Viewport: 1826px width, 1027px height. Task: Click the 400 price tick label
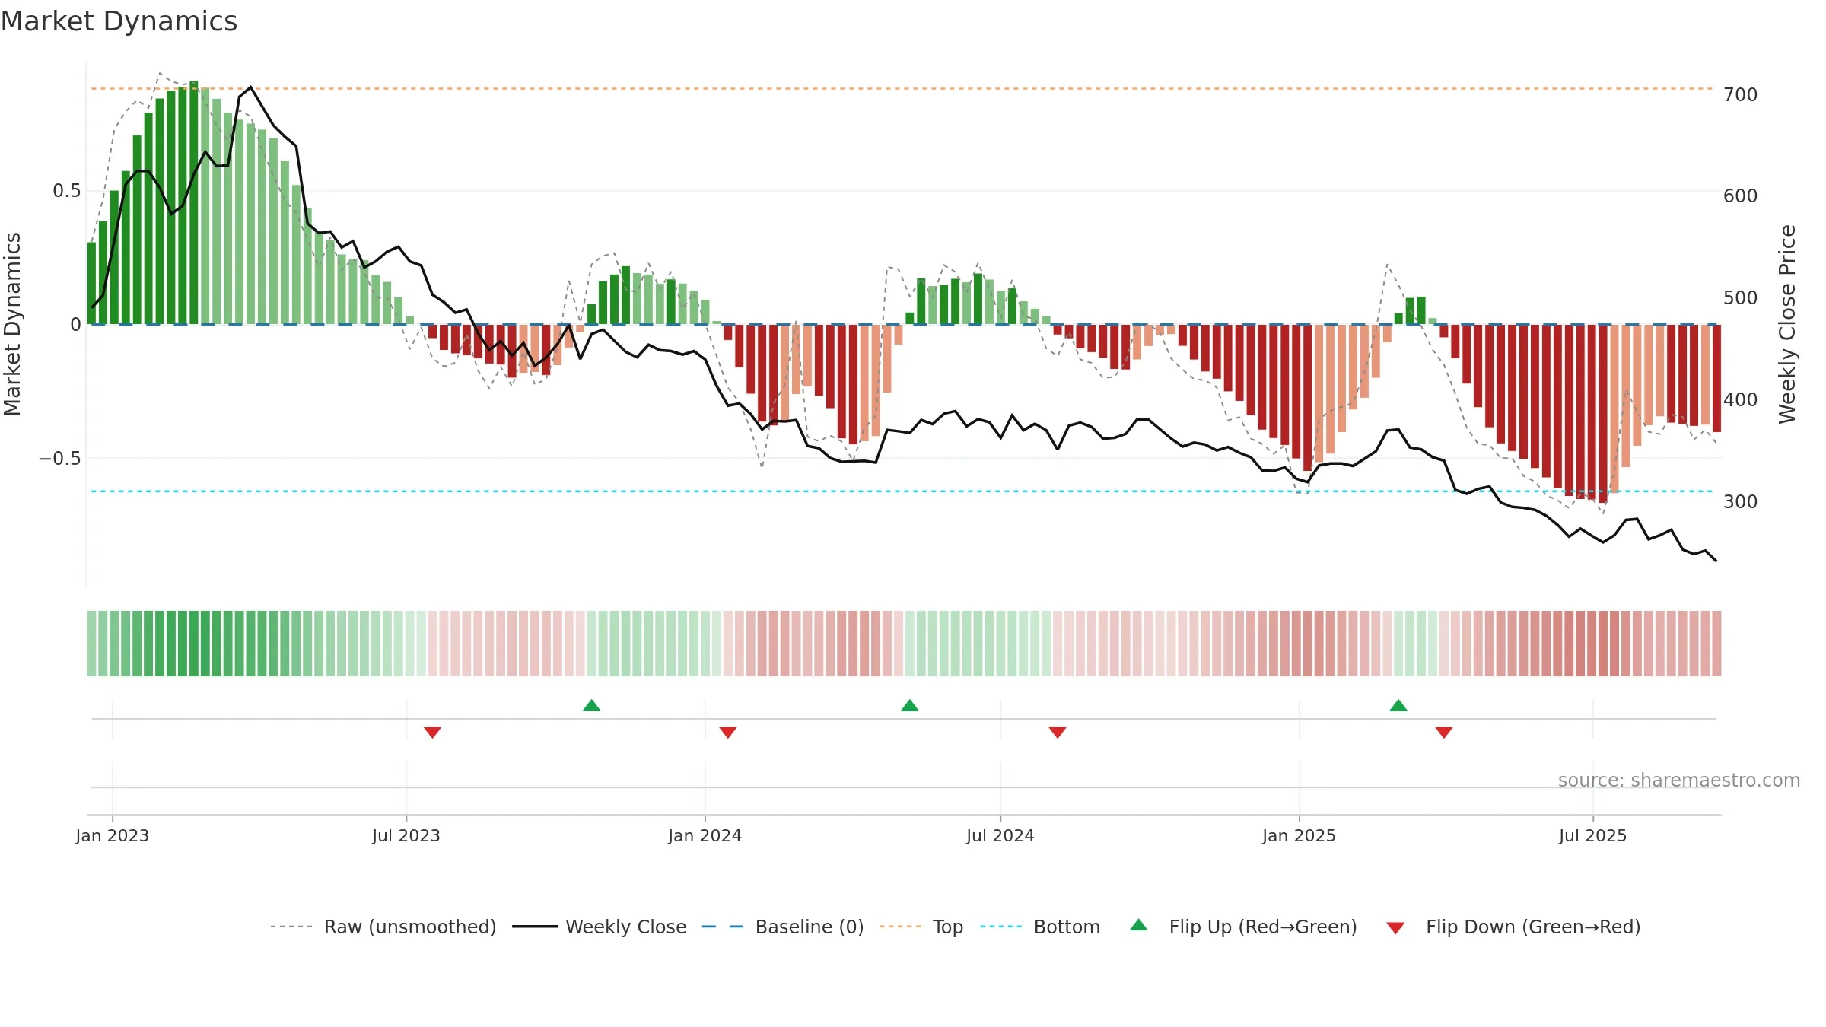[x=1741, y=400]
